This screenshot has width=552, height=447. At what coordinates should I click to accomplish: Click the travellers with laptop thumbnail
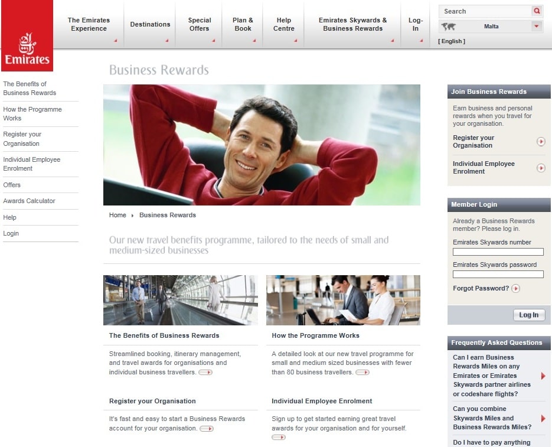(343, 300)
